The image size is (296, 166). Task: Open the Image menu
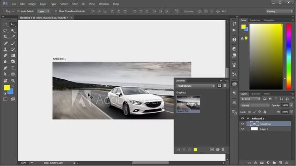32,4
